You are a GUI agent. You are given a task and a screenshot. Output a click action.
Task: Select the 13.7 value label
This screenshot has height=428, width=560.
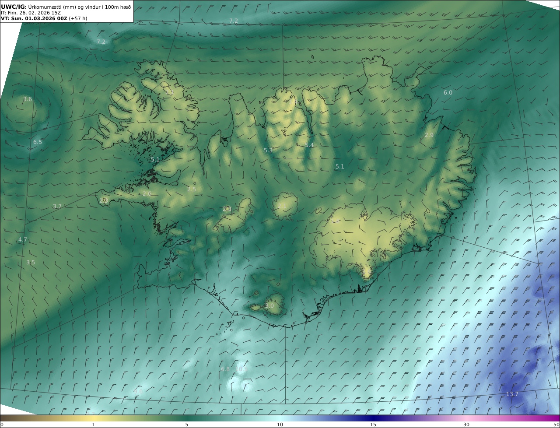pos(512,394)
